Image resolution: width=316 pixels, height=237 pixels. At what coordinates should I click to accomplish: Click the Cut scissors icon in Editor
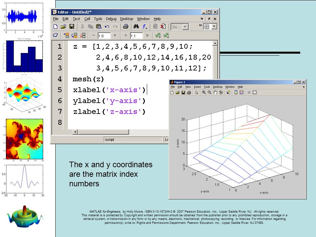(82, 27)
